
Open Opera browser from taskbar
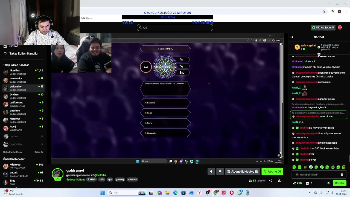coord(232,193)
